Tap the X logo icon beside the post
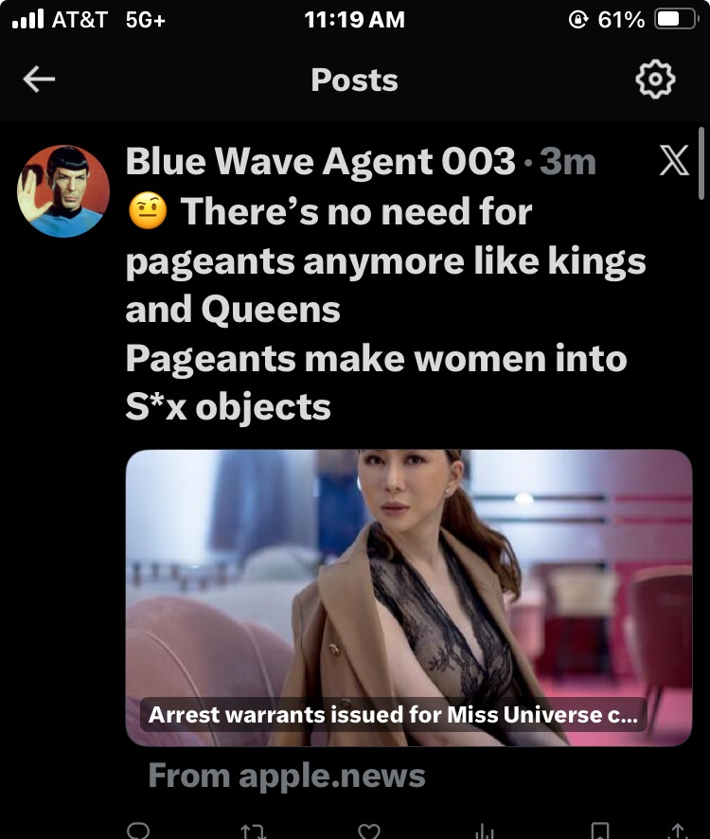This screenshot has height=839, width=710. coord(674,160)
